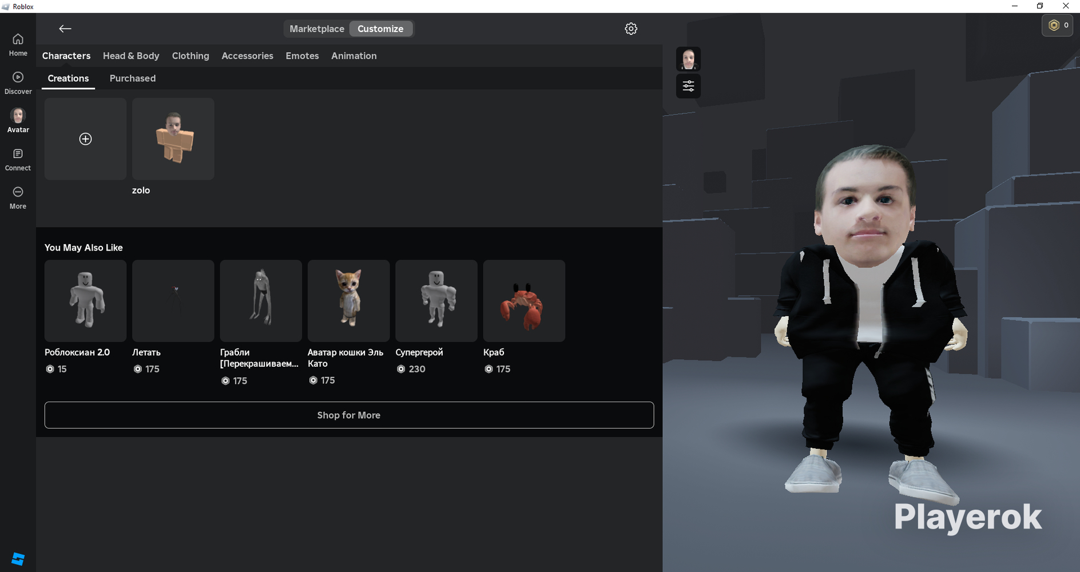
Task: Click the Краб title text
Action: [494, 352]
